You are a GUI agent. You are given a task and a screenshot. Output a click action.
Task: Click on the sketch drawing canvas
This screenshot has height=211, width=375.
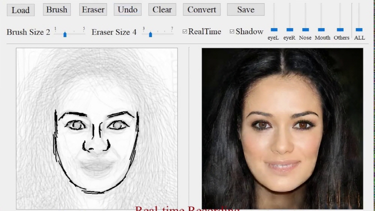pyautogui.click(x=97, y=128)
